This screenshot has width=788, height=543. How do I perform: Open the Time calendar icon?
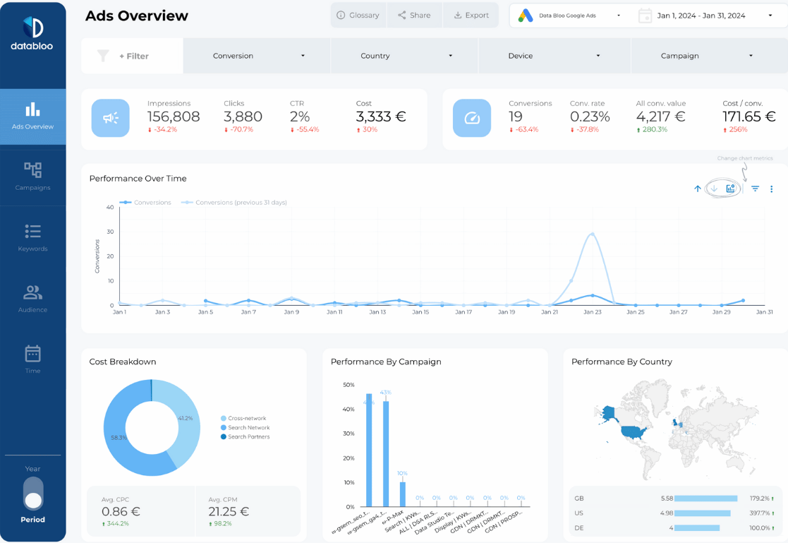point(32,354)
